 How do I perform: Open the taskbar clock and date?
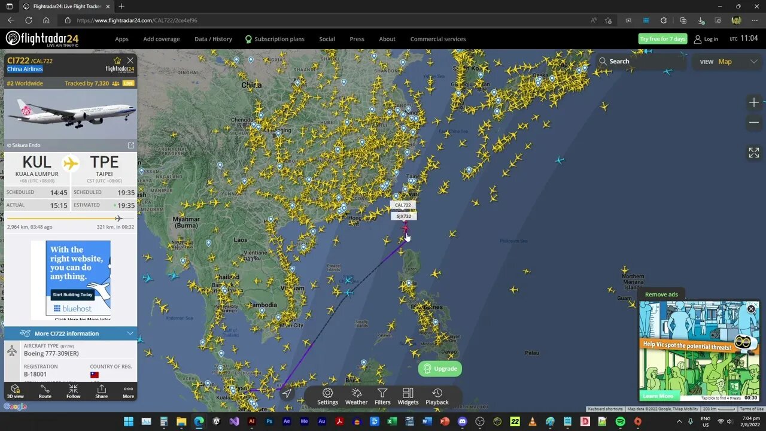click(751, 421)
